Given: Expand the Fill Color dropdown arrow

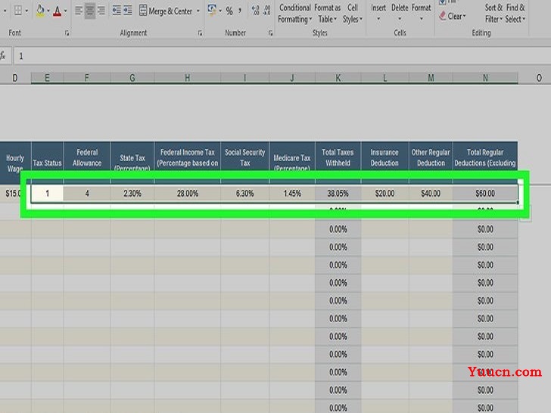Looking at the screenshot, I should click(48, 11).
